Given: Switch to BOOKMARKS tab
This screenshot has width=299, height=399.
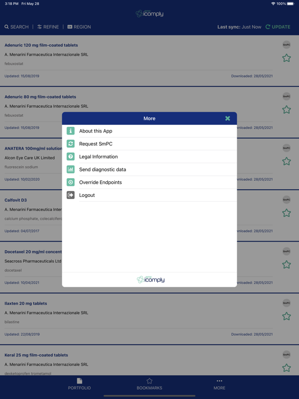Looking at the screenshot, I should click(149, 384).
